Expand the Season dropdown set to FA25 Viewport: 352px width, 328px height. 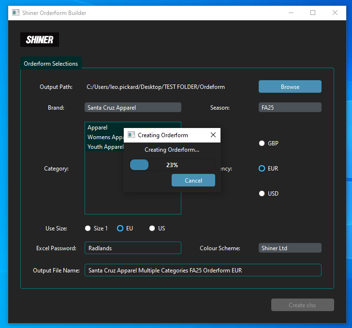(x=290, y=108)
